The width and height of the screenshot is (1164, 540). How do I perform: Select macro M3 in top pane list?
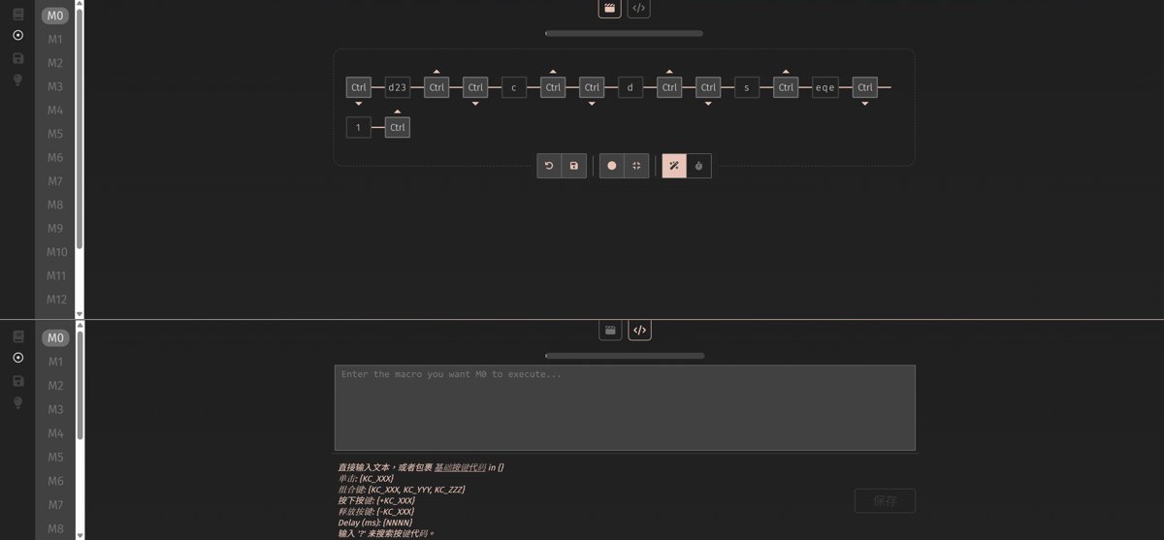coord(55,86)
